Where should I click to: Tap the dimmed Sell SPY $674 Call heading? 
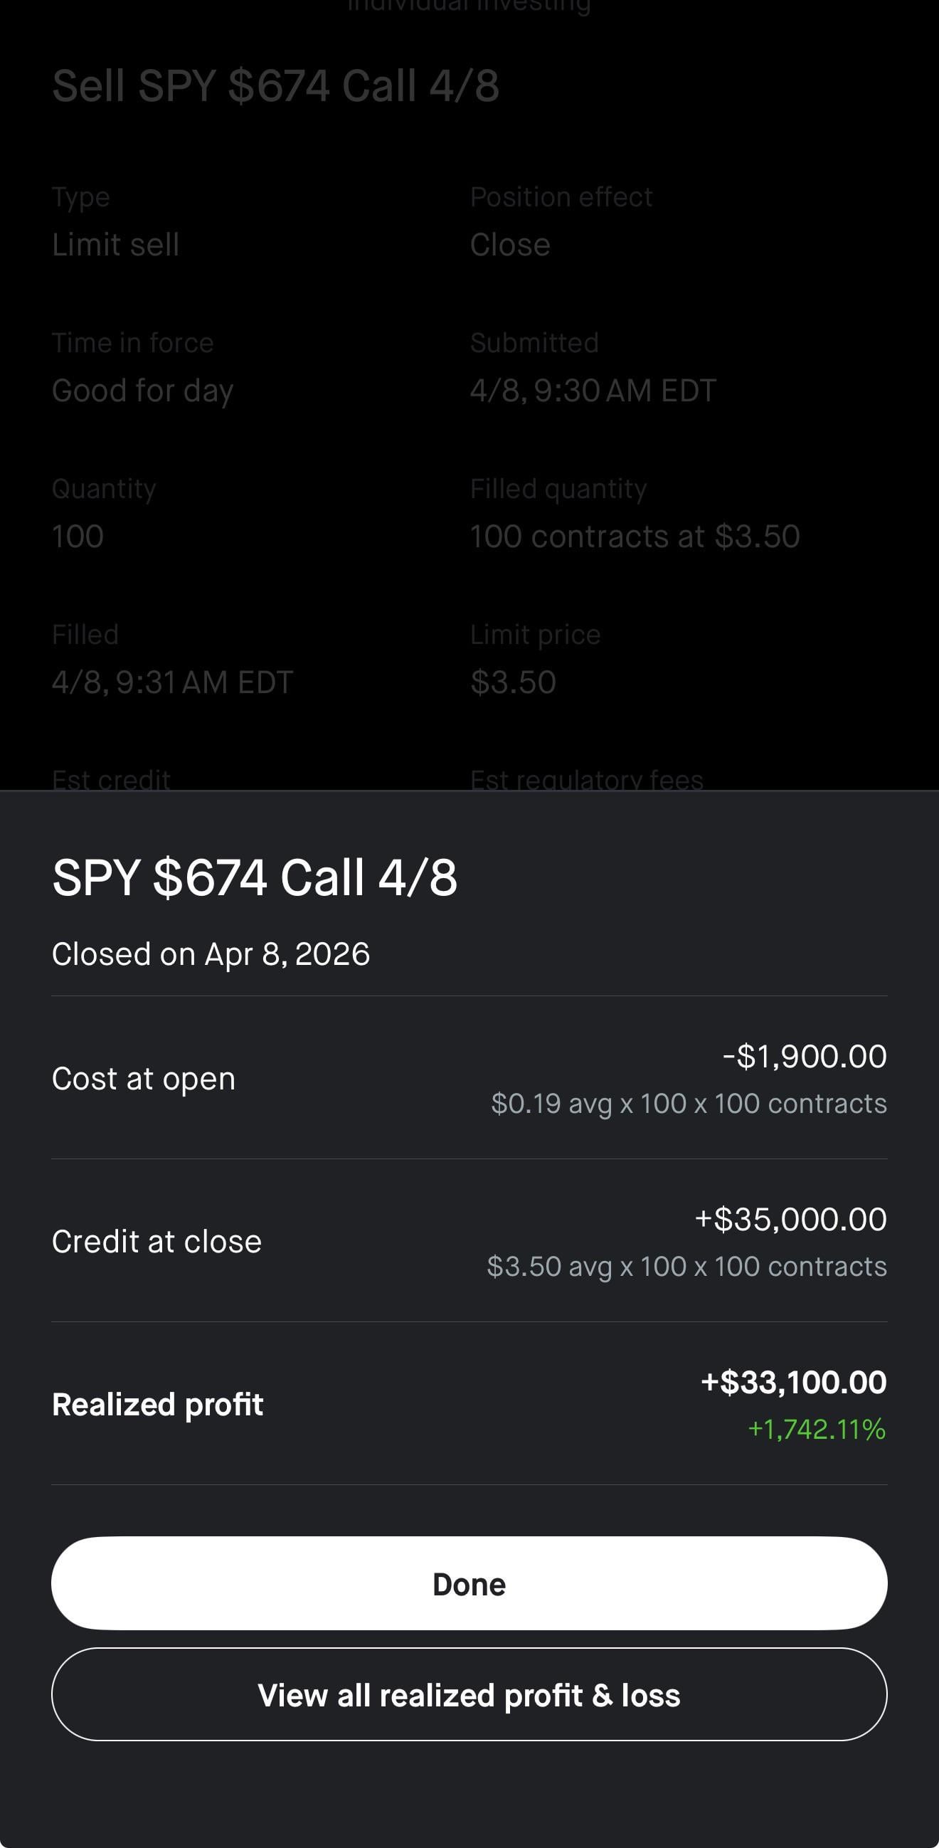click(x=275, y=86)
